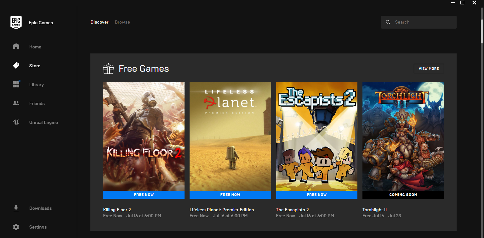The width and height of the screenshot is (484, 238).
Task: Click the Friends people icon
Action: (x=16, y=103)
